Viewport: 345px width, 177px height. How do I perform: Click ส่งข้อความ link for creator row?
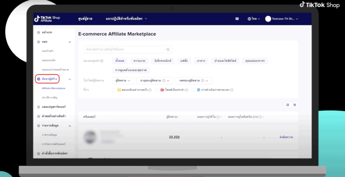tap(286, 137)
